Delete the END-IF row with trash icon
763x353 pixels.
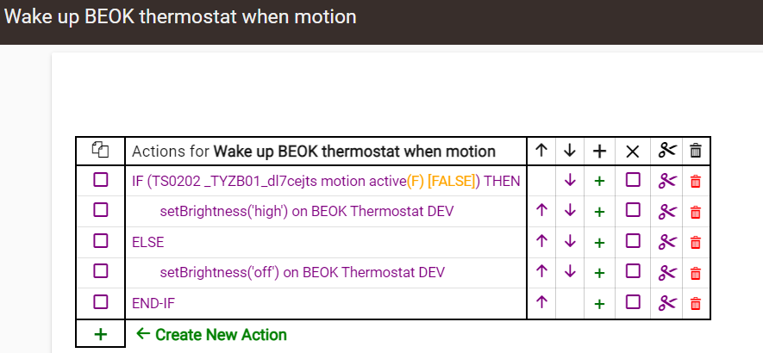(696, 304)
